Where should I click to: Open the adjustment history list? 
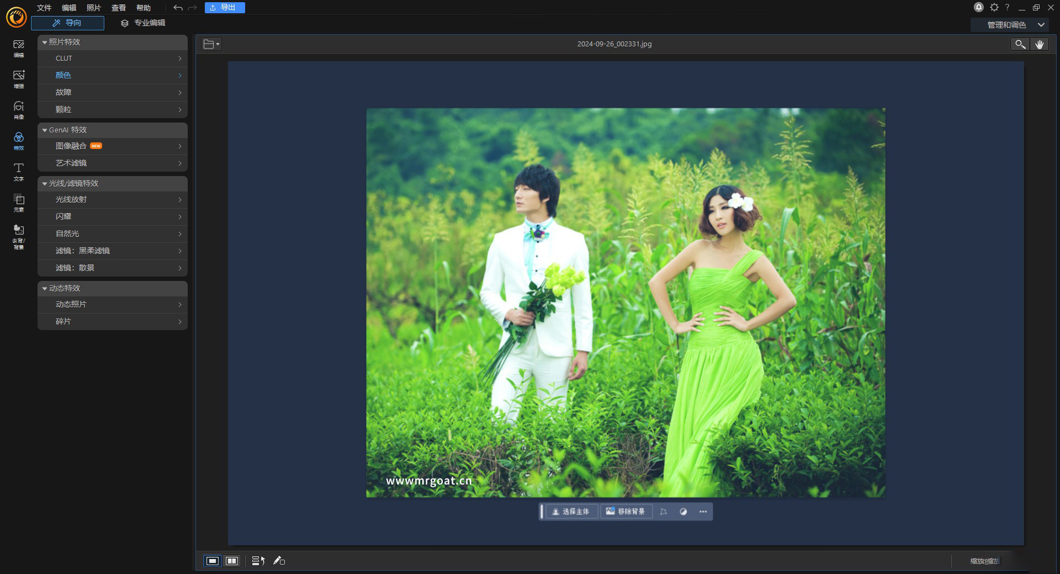(257, 561)
